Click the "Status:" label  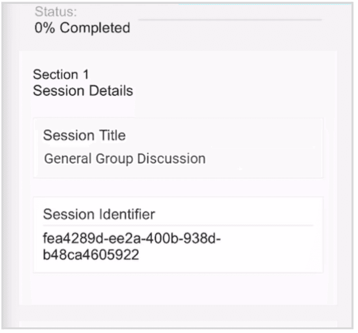point(56,11)
